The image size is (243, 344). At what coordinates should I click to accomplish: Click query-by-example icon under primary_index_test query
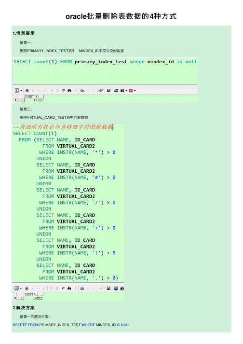pos(82,90)
